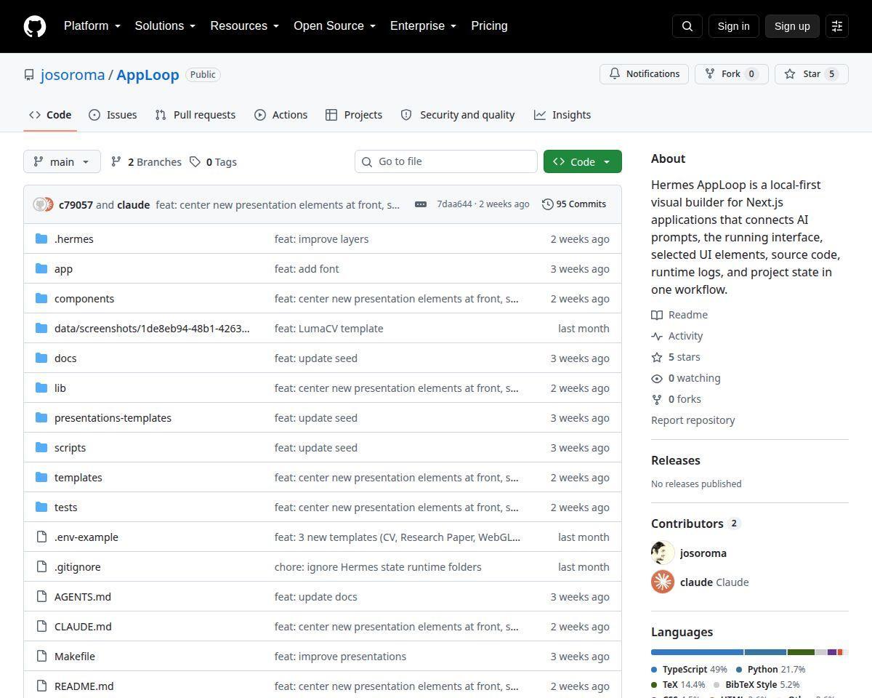Image resolution: width=872 pixels, height=698 pixels.
Task: Click the Readme book icon
Action: (657, 315)
